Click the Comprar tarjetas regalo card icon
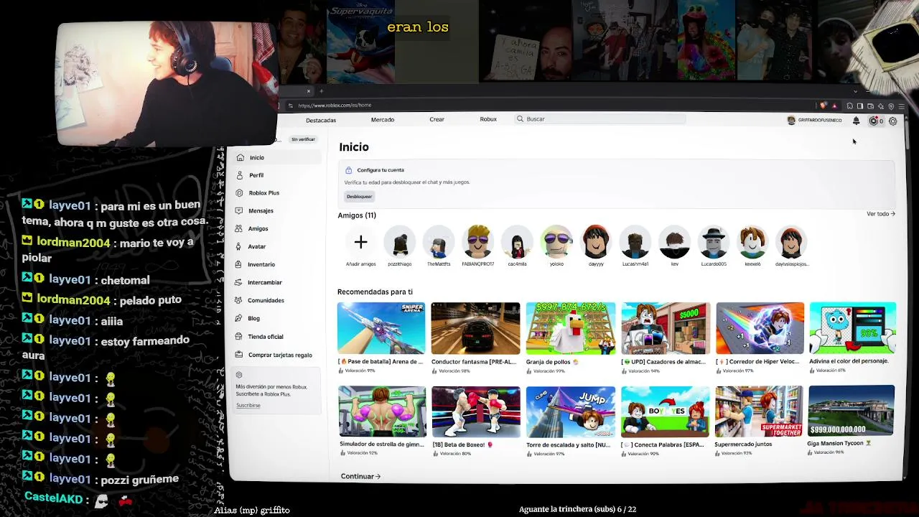919x517 pixels. coord(240,355)
